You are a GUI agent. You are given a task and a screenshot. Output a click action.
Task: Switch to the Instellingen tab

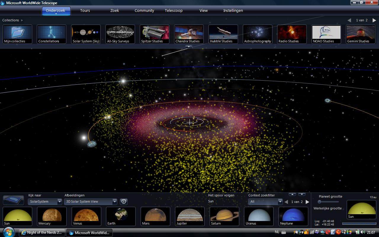coord(233,10)
